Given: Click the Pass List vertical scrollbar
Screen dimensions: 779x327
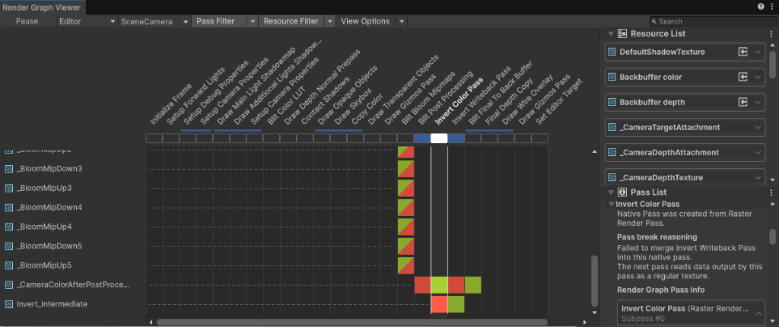Looking at the screenshot, I should pyautogui.click(x=773, y=237).
